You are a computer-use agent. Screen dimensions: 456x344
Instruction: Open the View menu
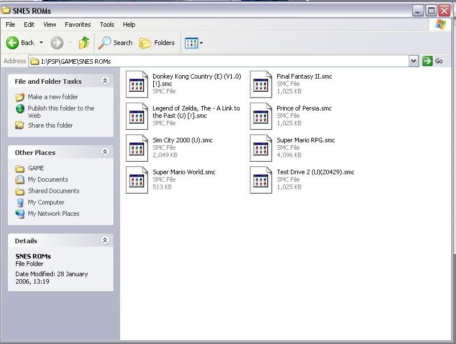tap(50, 24)
